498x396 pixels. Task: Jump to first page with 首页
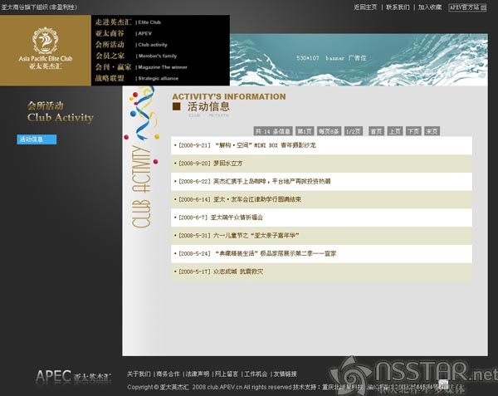(377, 131)
